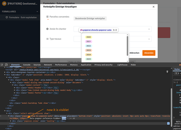Select the 2023 color-tagged option
The width and height of the screenshot is (181, 130).
[x=88, y=50]
